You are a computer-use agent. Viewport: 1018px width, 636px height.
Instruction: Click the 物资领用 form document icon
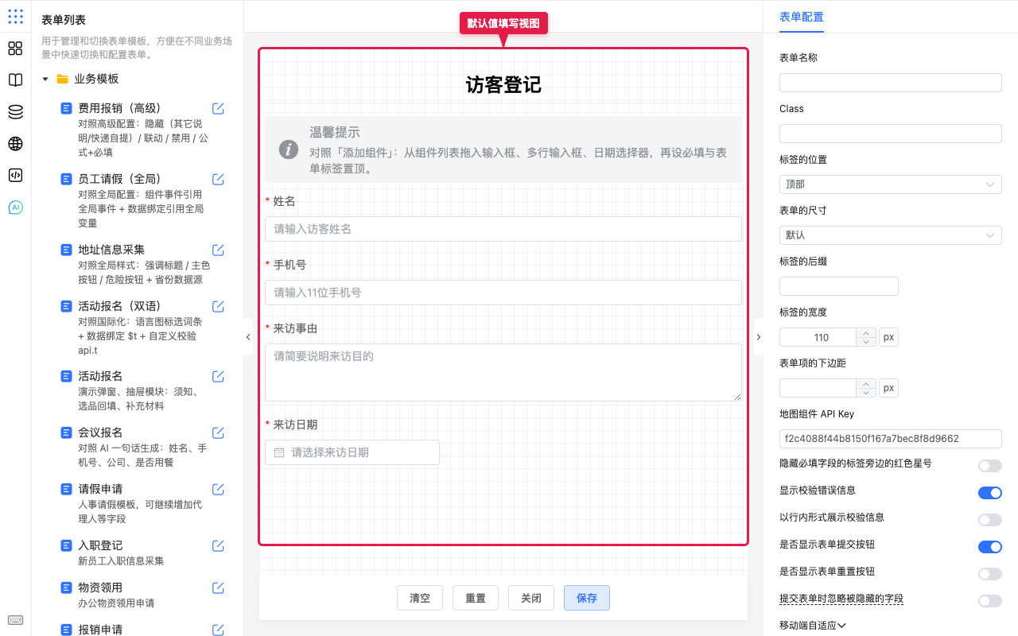tap(67, 588)
